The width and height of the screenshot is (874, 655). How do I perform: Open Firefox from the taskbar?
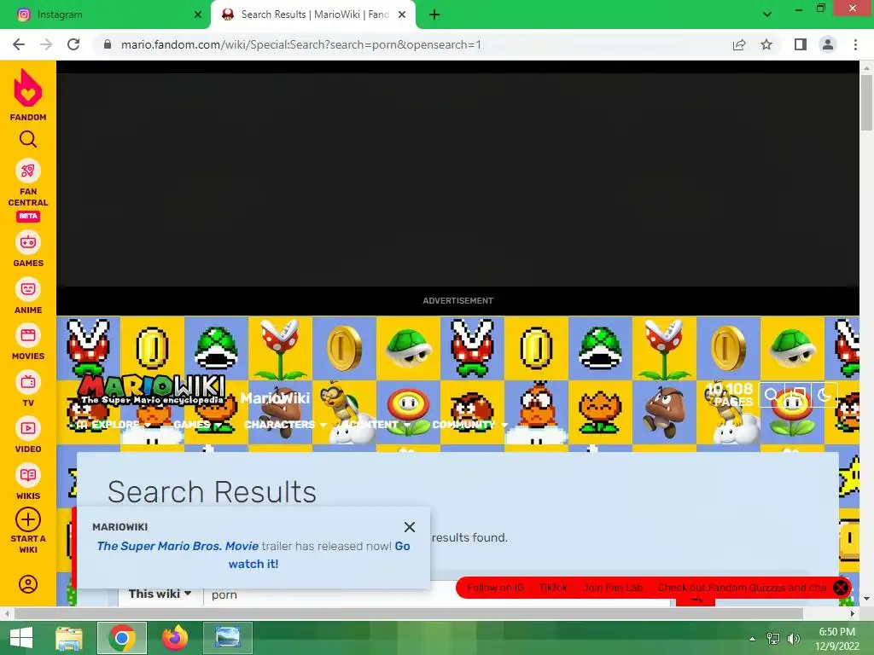click(x=175, y=638)
